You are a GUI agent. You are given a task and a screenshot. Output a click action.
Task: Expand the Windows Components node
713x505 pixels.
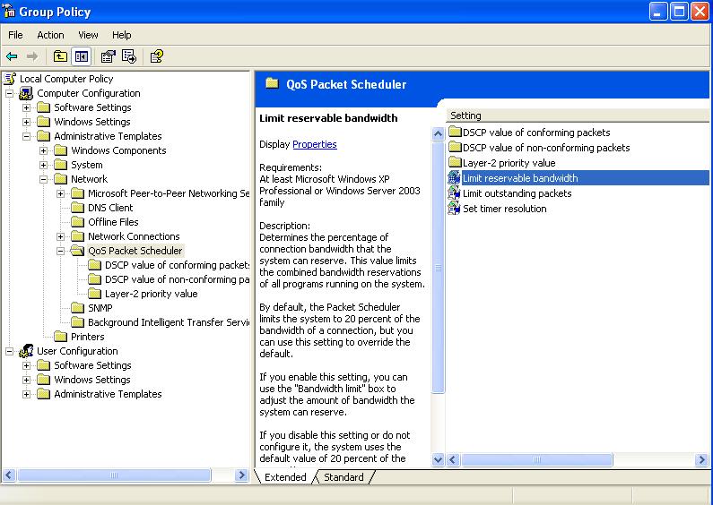point(43,150)
